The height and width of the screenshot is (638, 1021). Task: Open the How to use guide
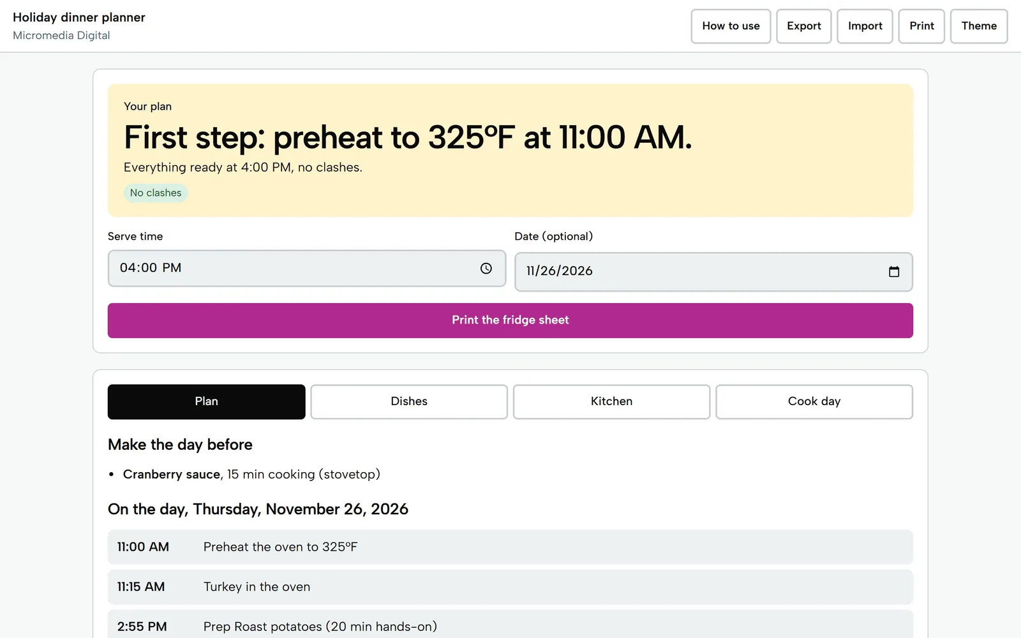click(x=731, y=26)
